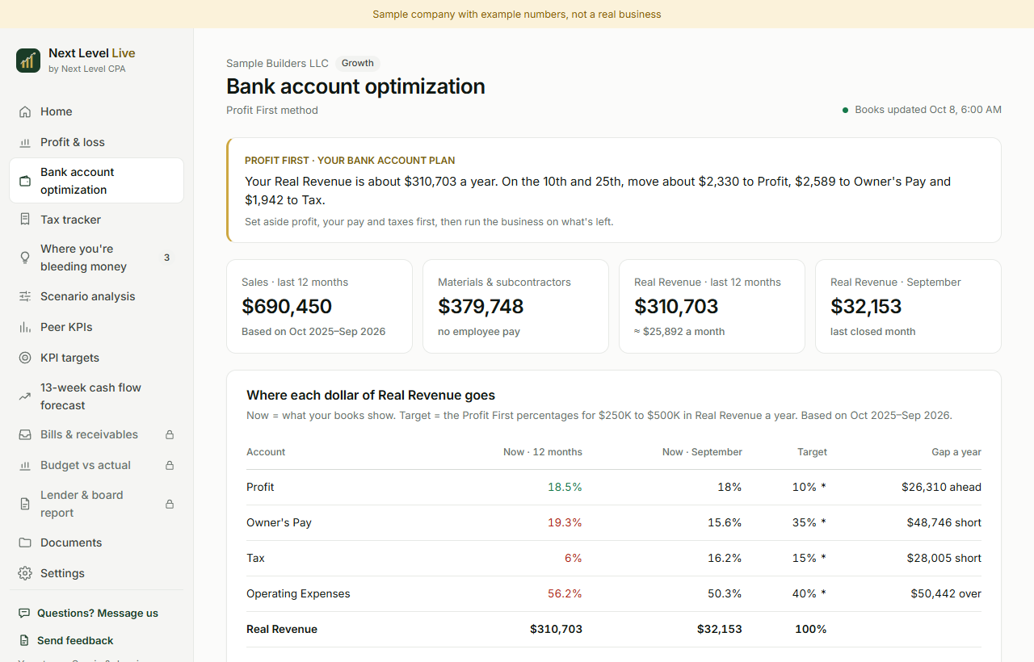Click the Tax tracker receipt icon

click(25, 220)
